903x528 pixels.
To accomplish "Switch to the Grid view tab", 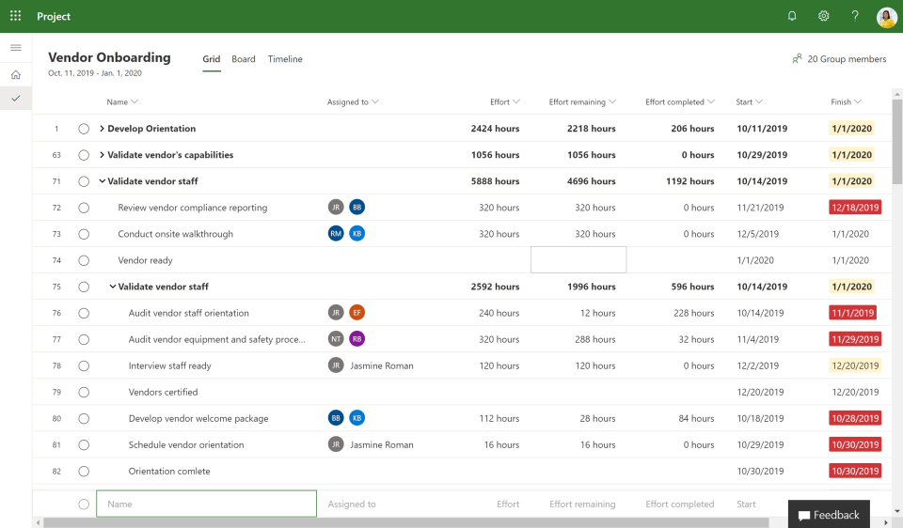I will 212,59.
